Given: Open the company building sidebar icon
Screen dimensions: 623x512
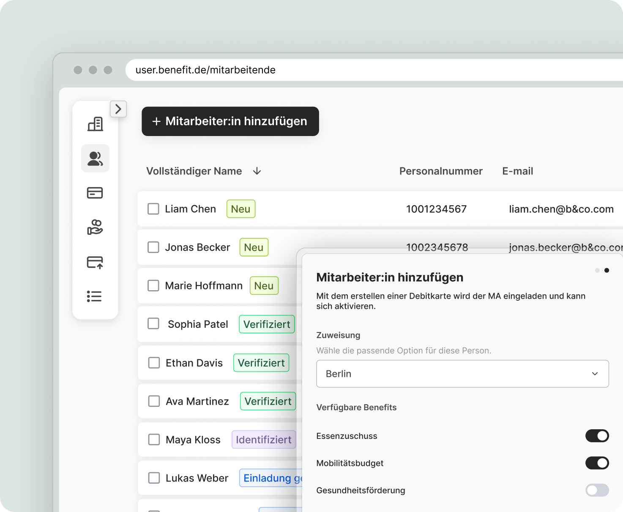Looking at the screenshot, I should (95, 124).
